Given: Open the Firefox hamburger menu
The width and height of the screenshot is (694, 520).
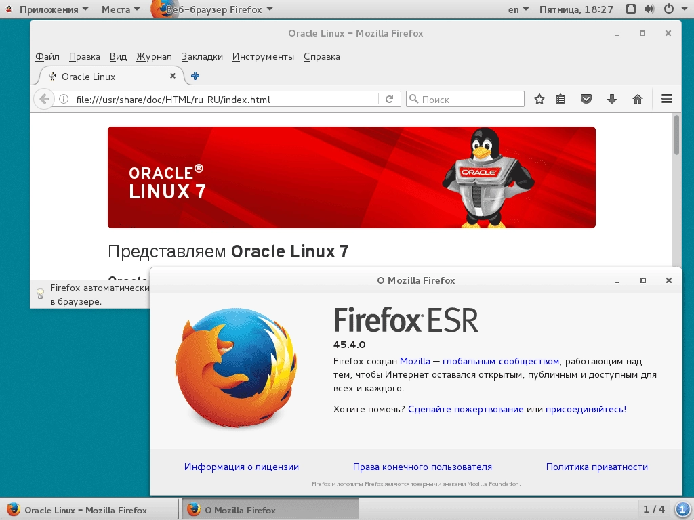Looking at the screenshot, I should tap(667, 99).
